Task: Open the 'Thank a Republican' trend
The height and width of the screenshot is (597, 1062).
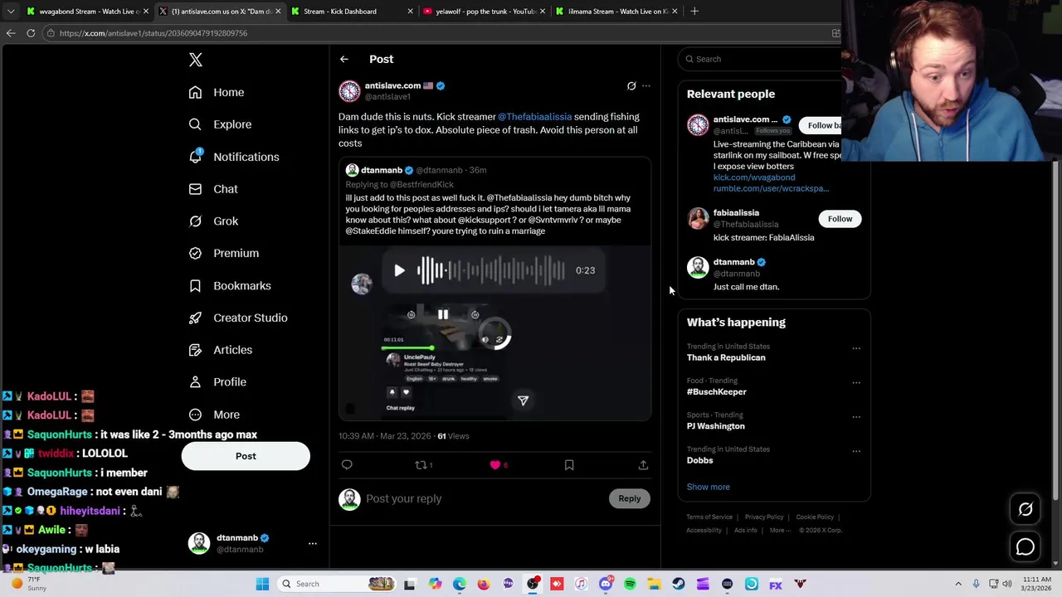Action: [x=726, y=357]
